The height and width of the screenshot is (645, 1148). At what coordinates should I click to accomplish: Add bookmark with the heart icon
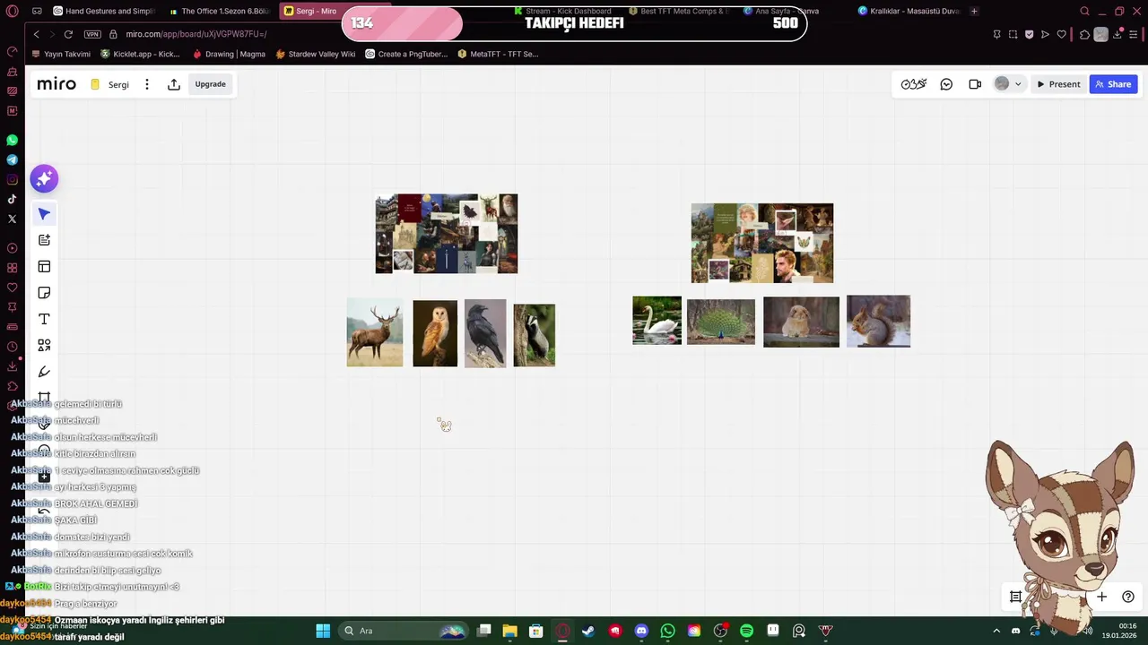1062,34
